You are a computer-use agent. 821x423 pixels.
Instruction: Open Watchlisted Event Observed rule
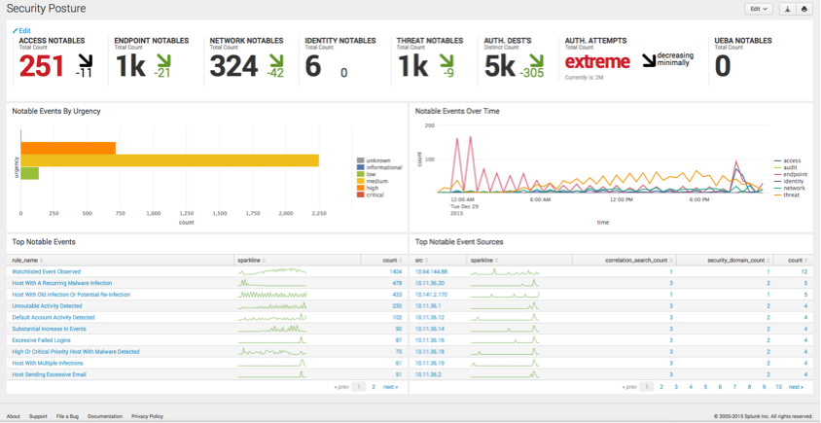click(x=47, y=271)
